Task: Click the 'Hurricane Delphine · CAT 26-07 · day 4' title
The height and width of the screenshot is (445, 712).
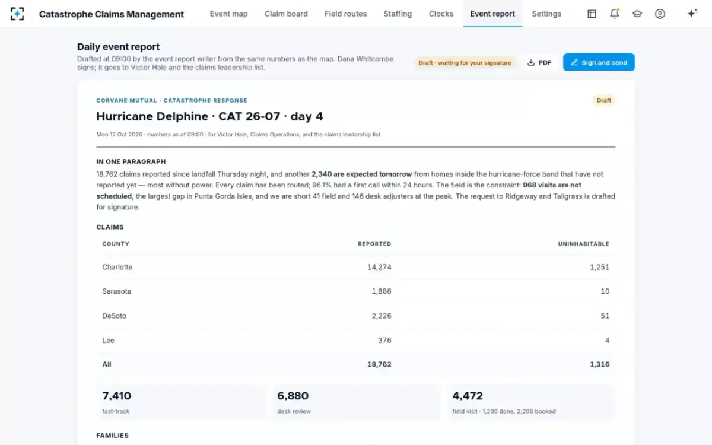Action: (x=209, y=116)
